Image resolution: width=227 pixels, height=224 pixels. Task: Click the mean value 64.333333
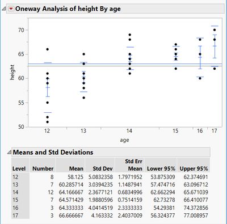[x=71, y=208]
